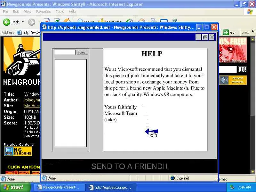Viewport: 256px width, 192px height.
Task: Click the Audio Portal speaker icon
Action: [x=224, y=80]
